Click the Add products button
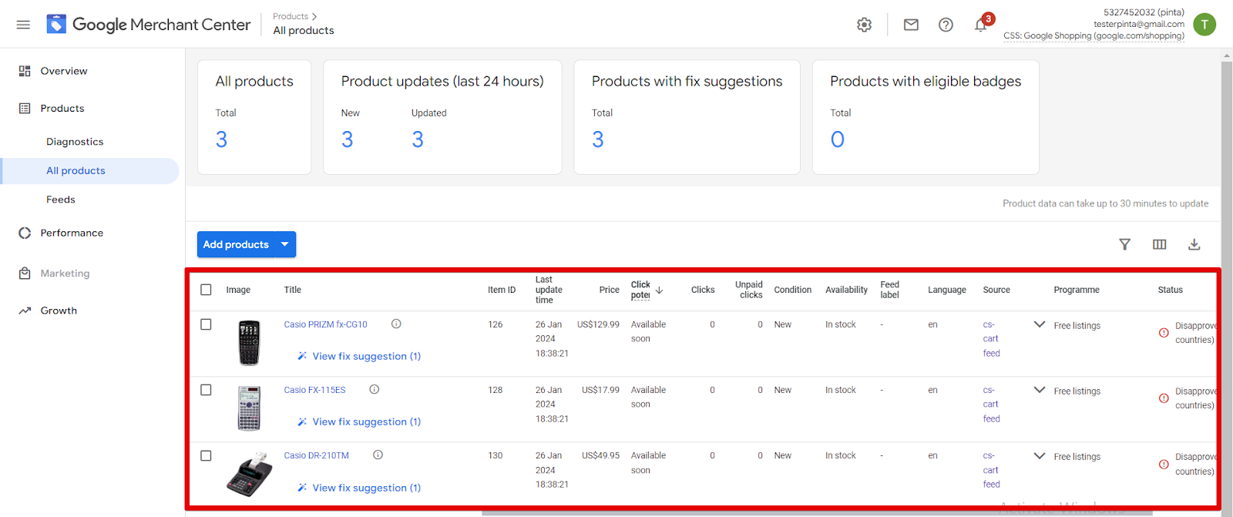This screenshot has width=1233, height=517. [x=236, y=244]
